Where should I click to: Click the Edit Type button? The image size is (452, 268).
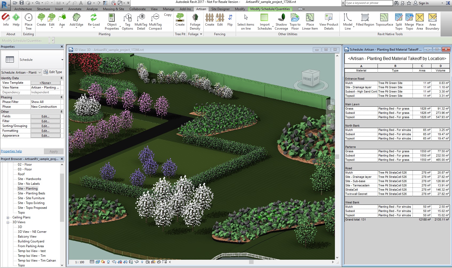pyautogui.click(x=53, y=72)
